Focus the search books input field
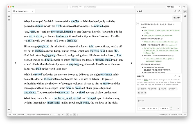This screenshot has width=194, height=125. [101, 7]
